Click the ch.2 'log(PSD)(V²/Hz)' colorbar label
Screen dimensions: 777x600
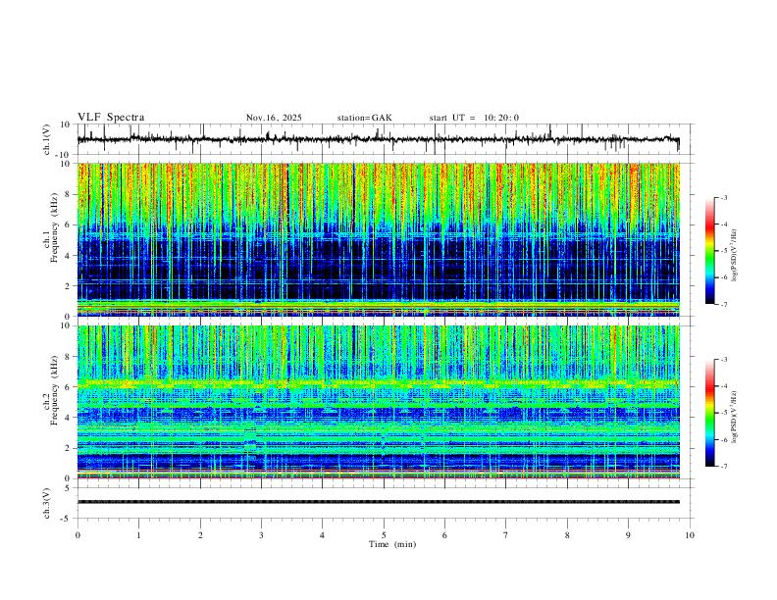(x=734, y=418)
